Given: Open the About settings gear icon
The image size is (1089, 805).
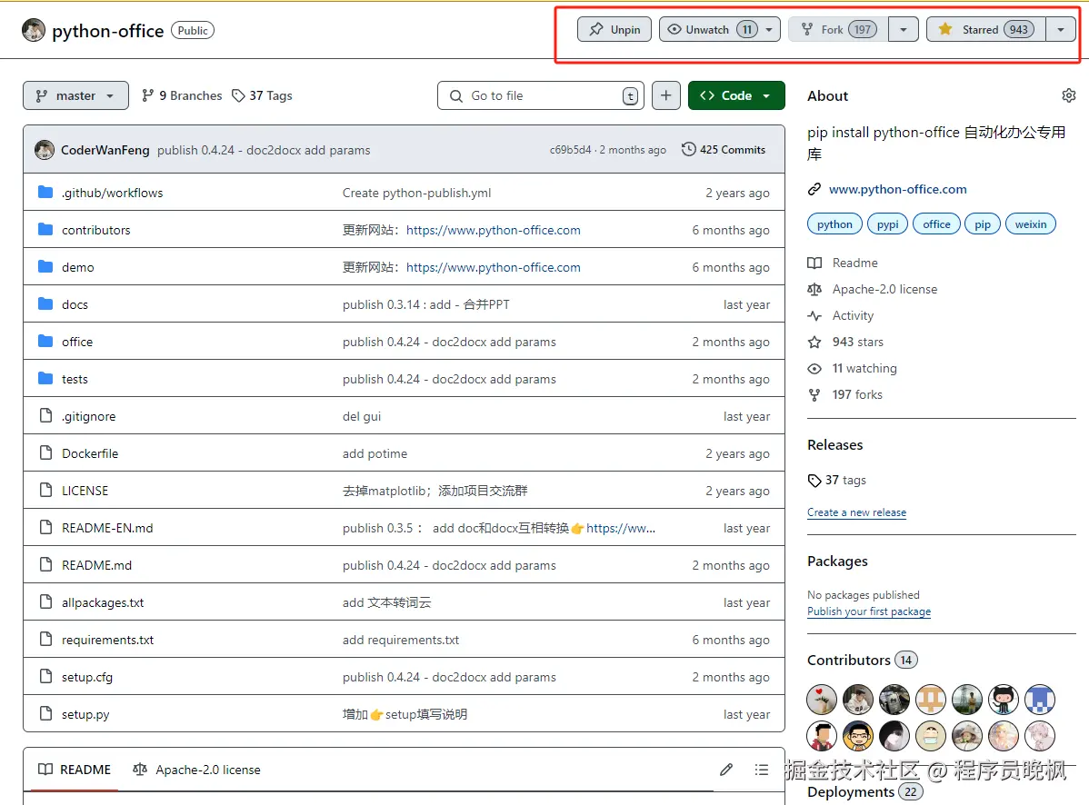Looking at the screenshot, I should (x=1069, y=95).
